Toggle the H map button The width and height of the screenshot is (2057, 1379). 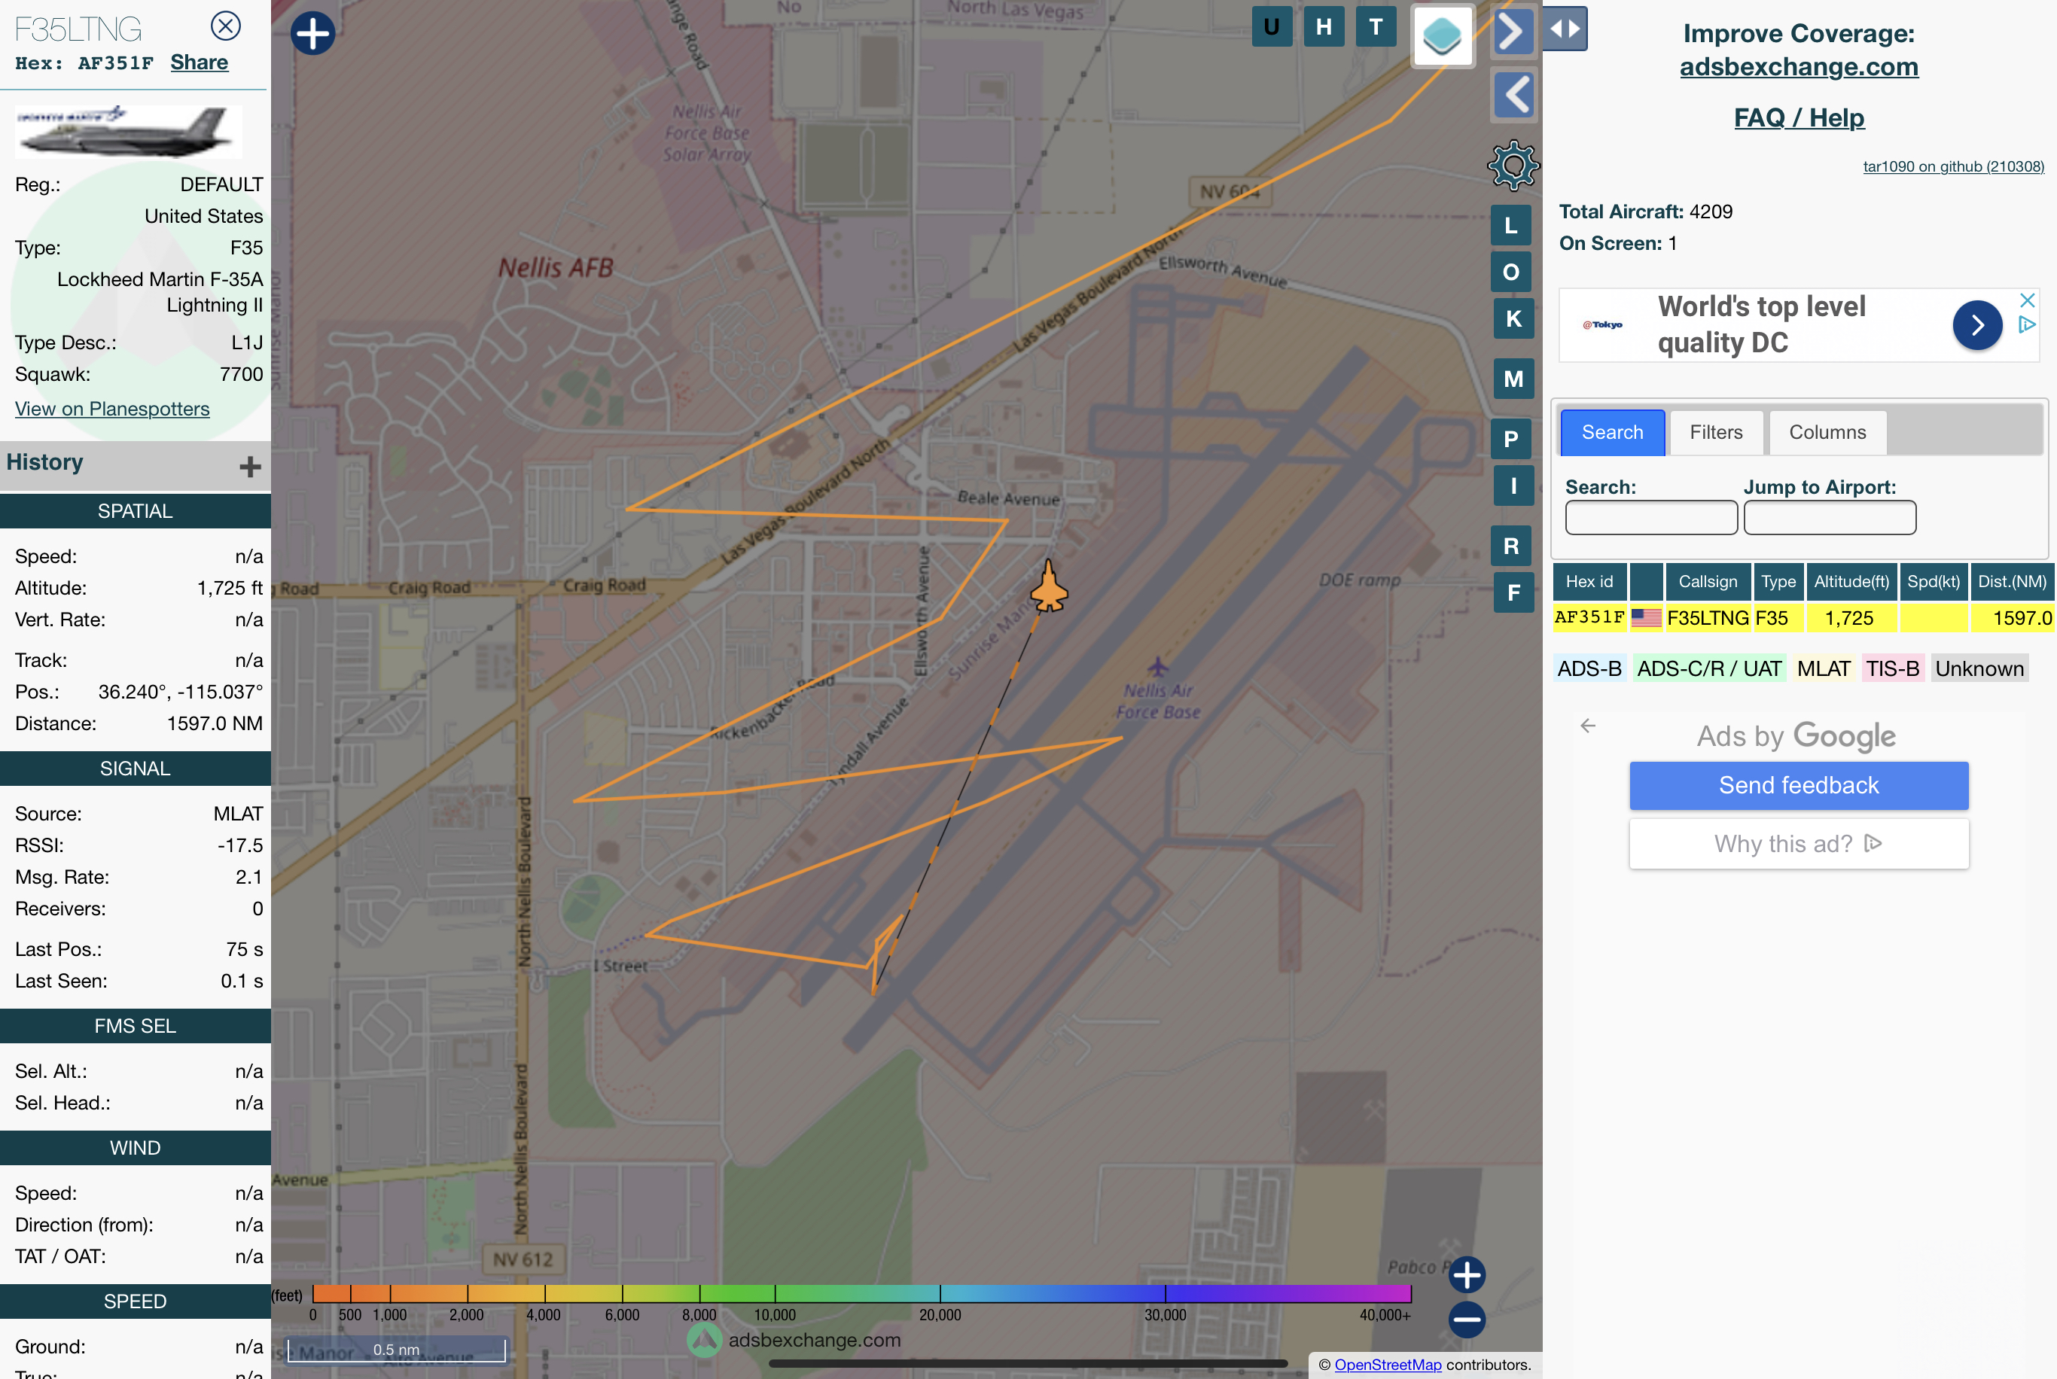click(x=1324, y=27)
